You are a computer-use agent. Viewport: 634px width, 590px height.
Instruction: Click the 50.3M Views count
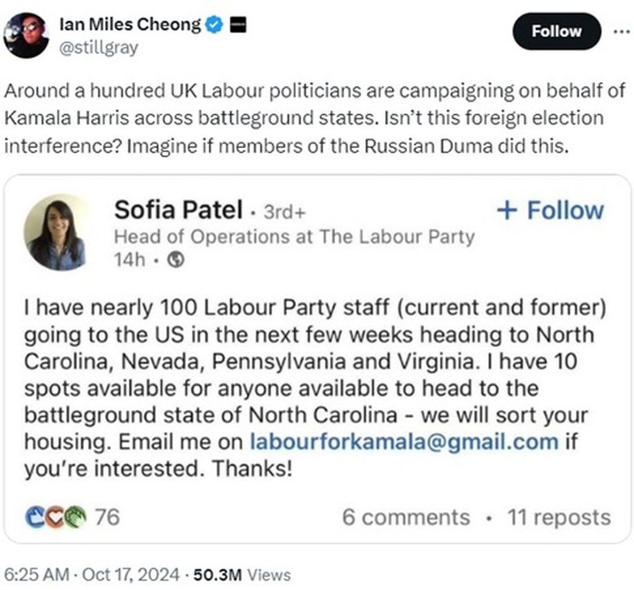pyautogui.click(x=241, y=574)
